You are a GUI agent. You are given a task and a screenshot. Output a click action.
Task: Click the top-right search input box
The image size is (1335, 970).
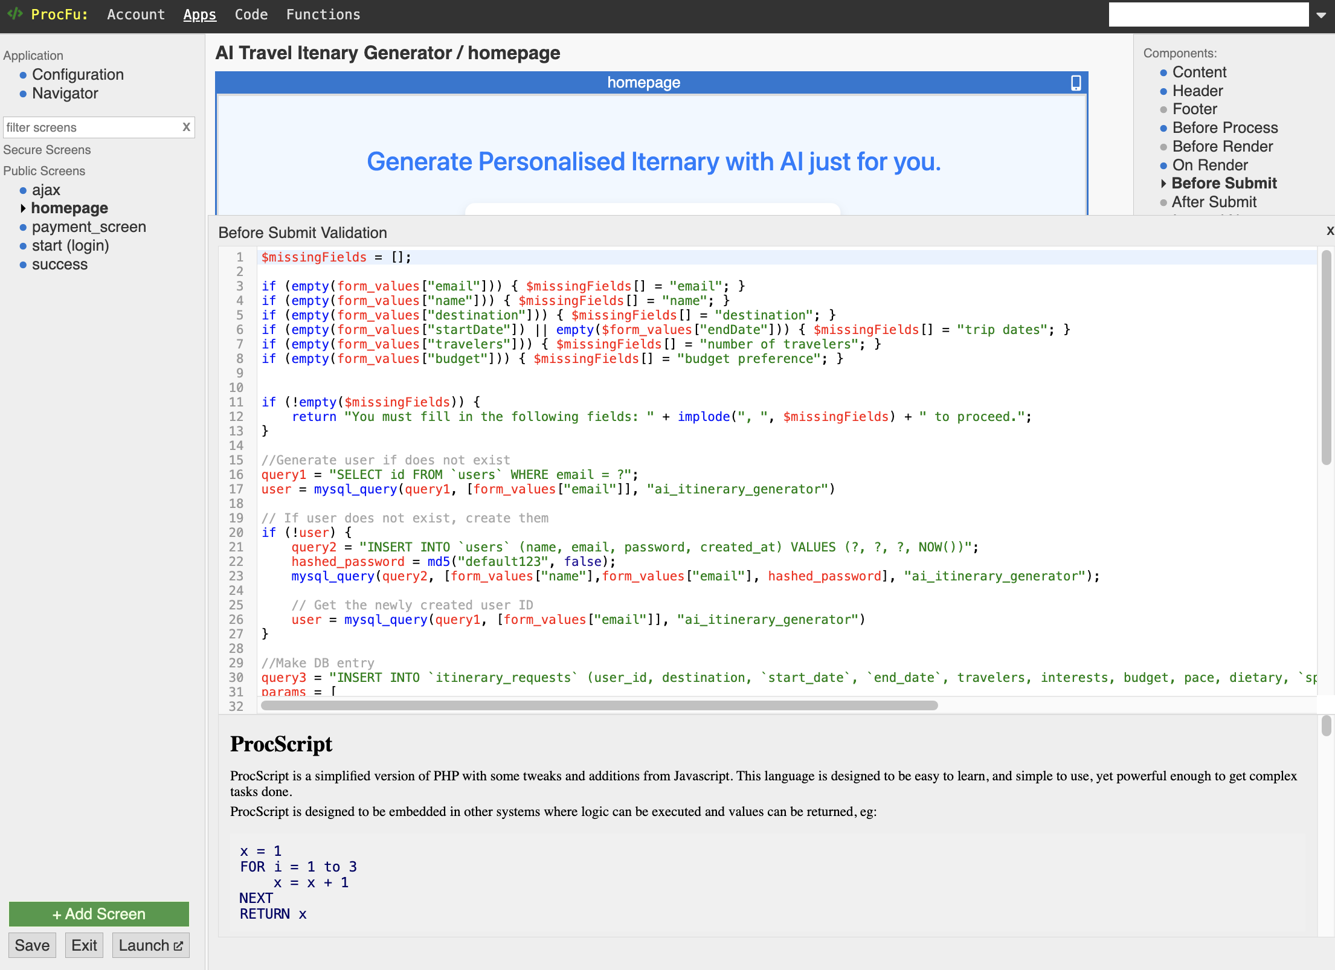1209,14
